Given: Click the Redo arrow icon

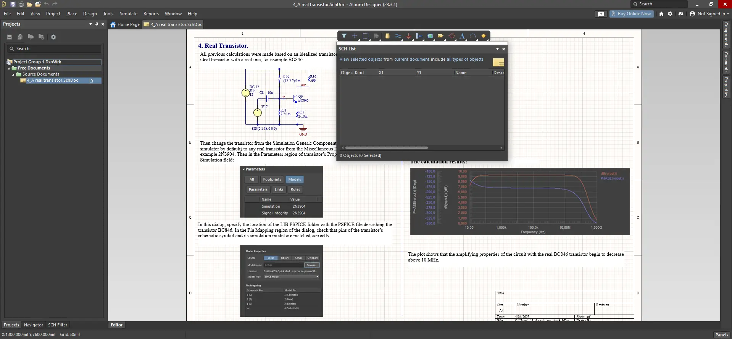Looking at the screenshot, I should tap(55, 4).
